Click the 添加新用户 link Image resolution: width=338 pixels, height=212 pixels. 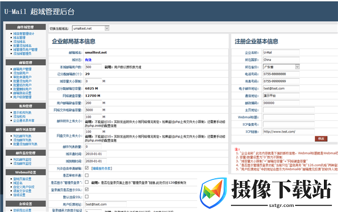21,73
